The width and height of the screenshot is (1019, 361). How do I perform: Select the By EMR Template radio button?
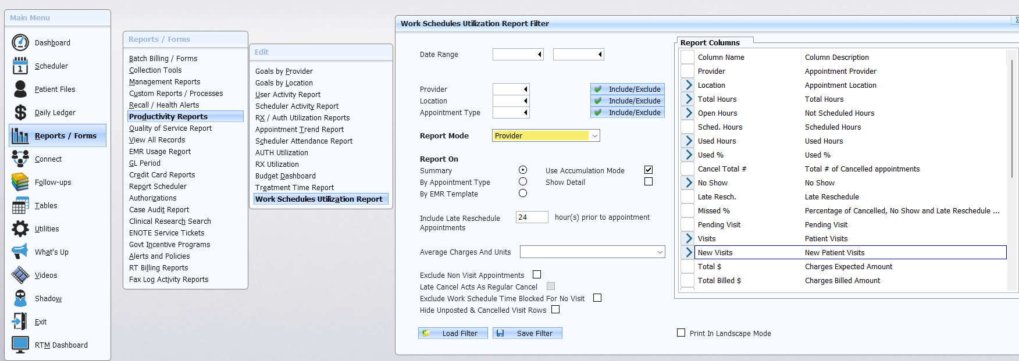pos(523,193)
